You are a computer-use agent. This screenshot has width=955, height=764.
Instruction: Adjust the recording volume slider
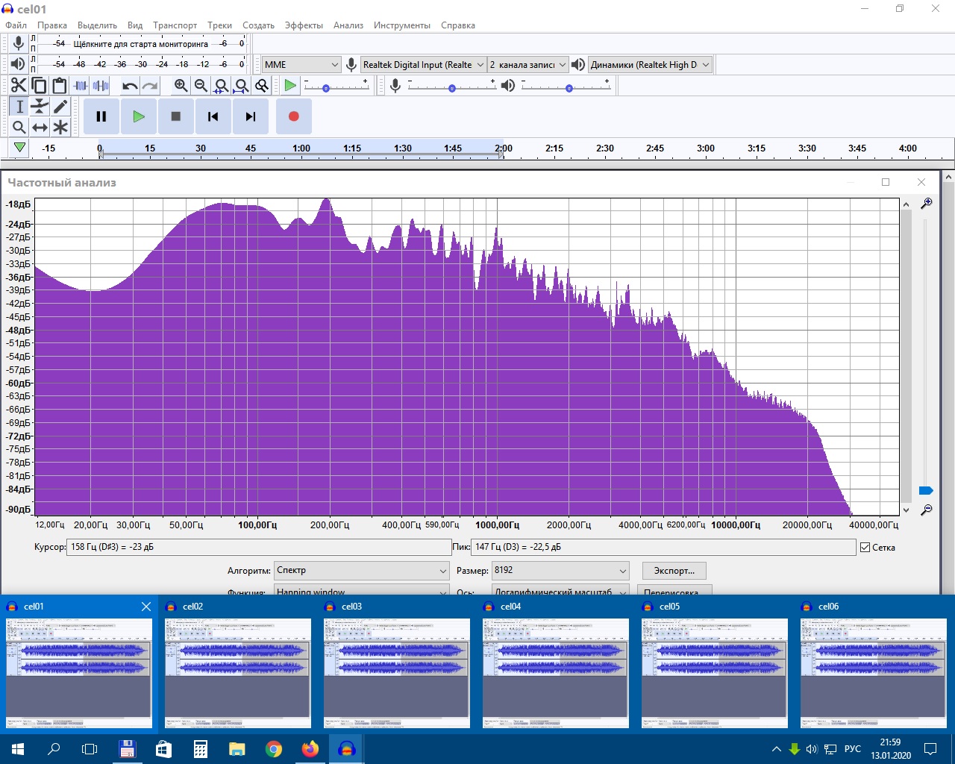[x=451, y=88]
